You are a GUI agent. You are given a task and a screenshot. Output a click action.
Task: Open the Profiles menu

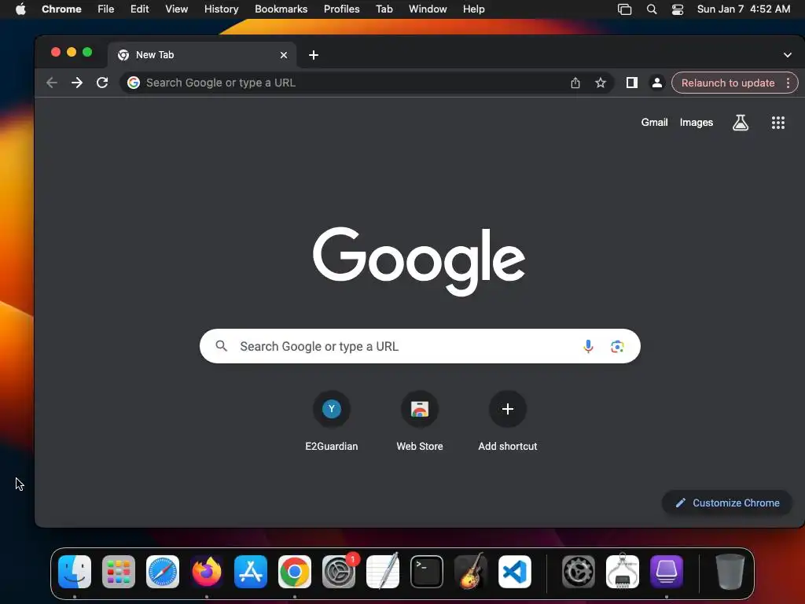341,9
